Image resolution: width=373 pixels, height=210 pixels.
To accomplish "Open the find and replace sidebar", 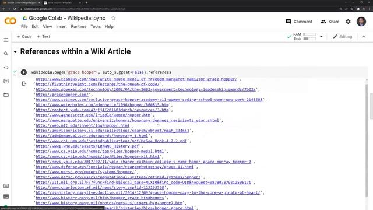I will click(6, 54).
